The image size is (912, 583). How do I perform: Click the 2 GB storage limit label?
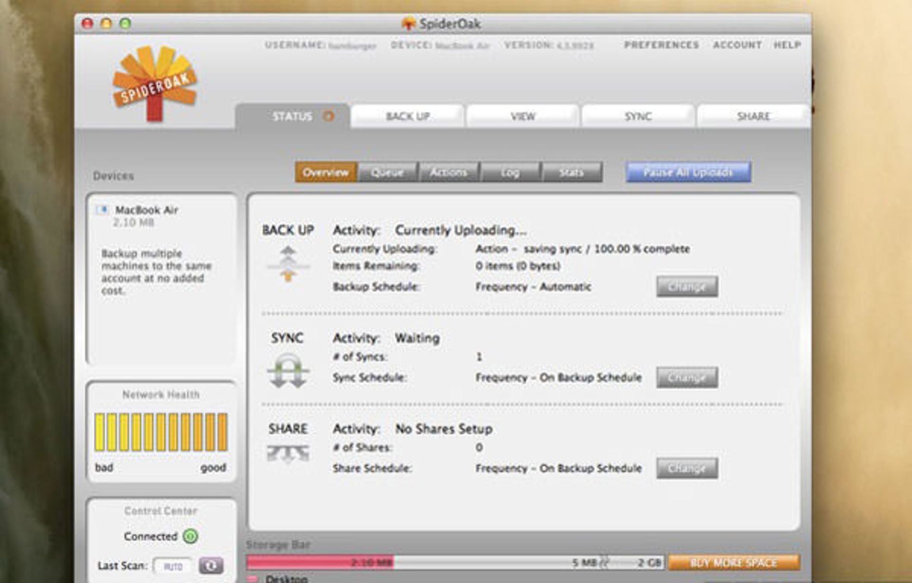(649, 563)
